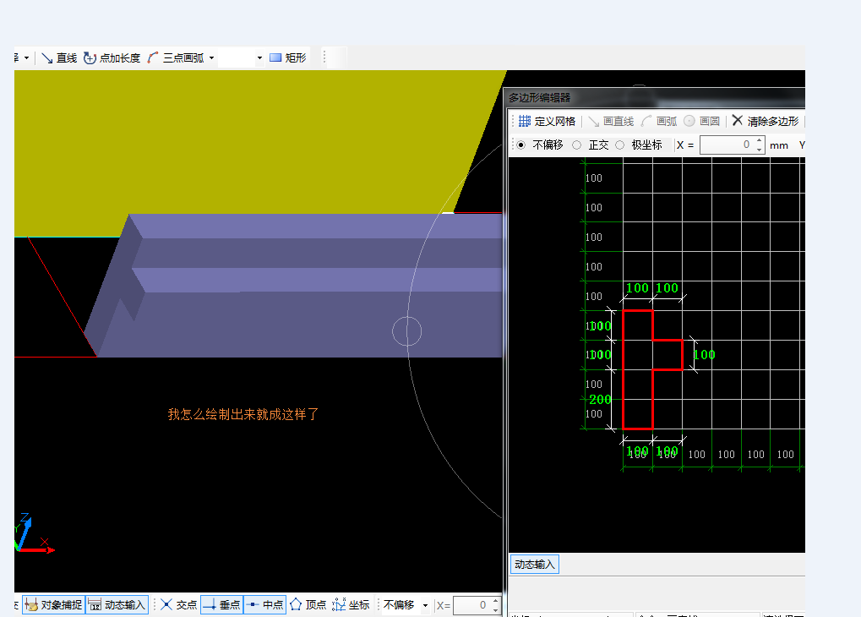861x617 pixels.
Task: Toggle 中点 midpoint snap
Action: (264, 605)
